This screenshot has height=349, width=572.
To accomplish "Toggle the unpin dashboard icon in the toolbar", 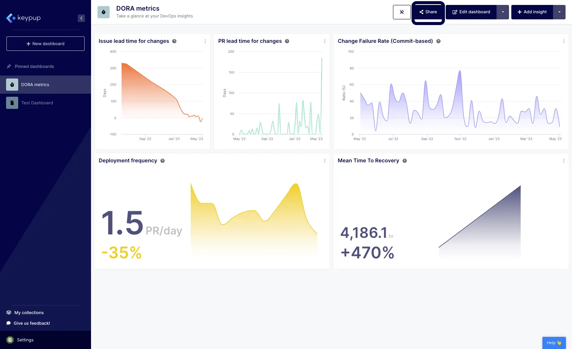I will [x=402, y=12].
